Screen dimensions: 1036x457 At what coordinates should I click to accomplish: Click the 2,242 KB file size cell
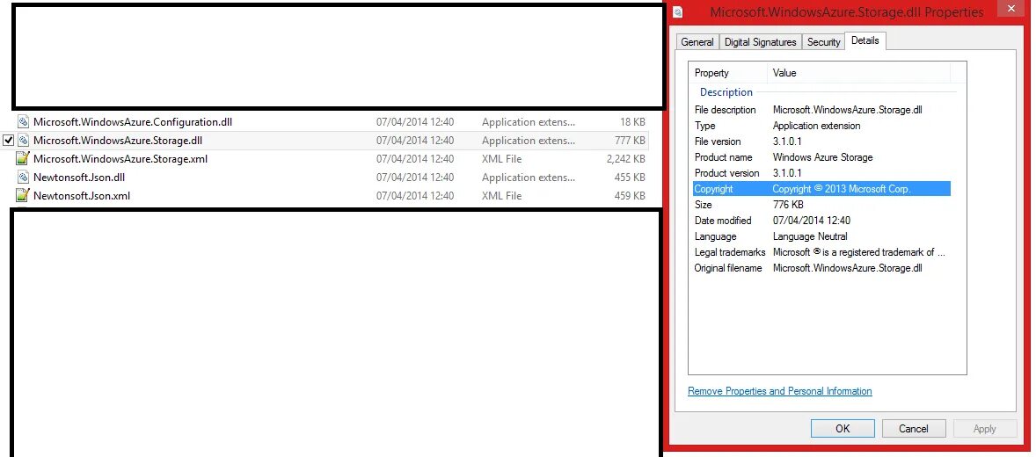625,159
